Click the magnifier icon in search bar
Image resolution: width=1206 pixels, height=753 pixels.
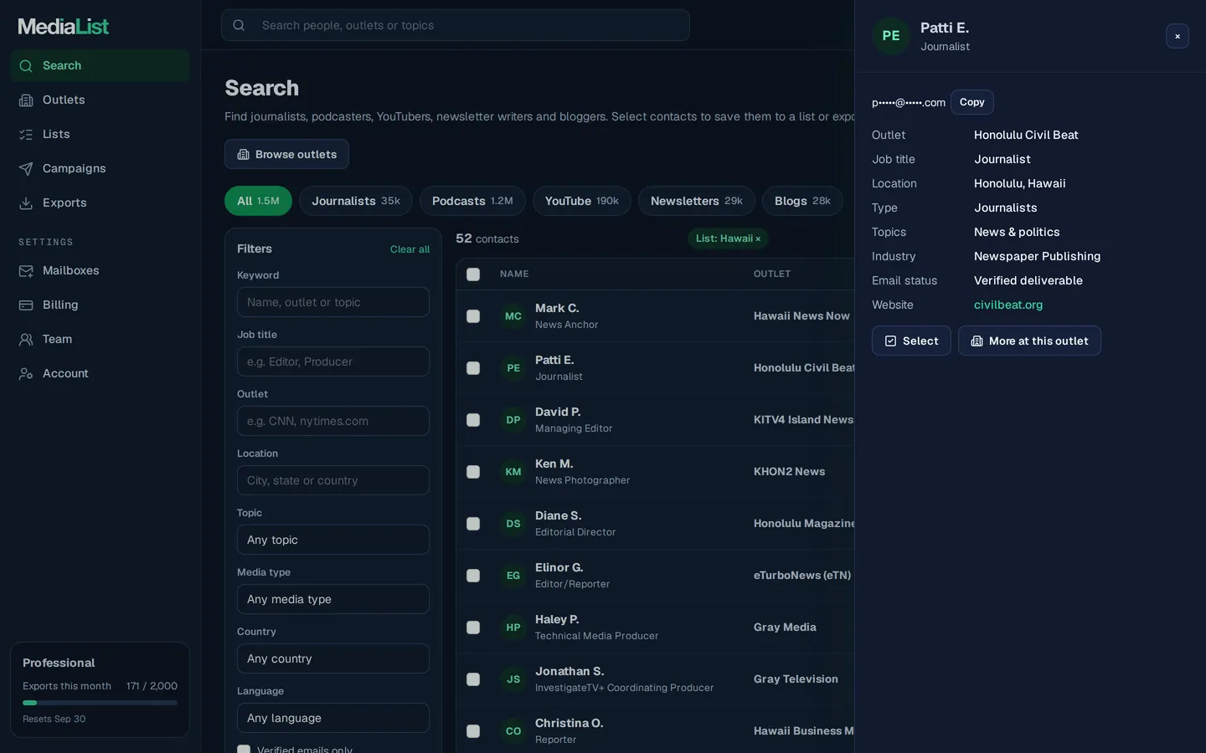(x=239, y=25)
